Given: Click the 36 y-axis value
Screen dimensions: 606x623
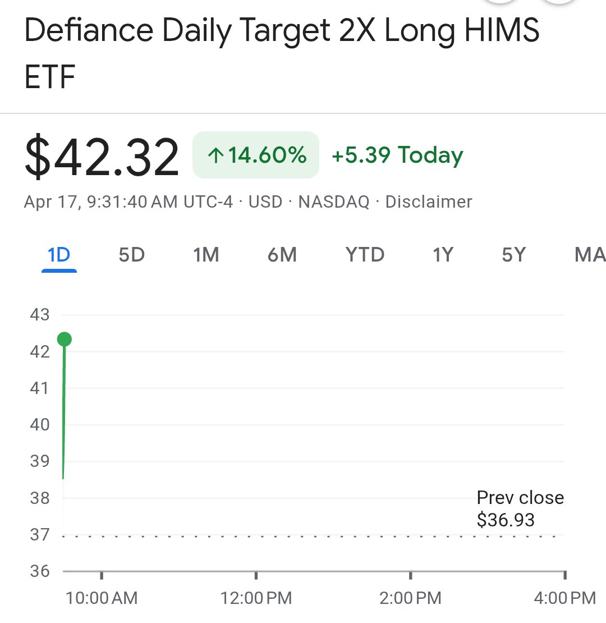Looking at the screenshot, I should [x=40, y=571].
